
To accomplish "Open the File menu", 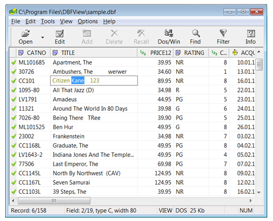I will click(16, 21).
